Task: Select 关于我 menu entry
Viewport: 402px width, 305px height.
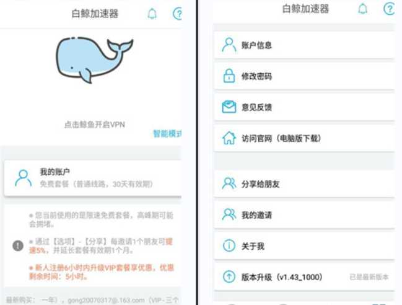Action: (x=304, y=246)
